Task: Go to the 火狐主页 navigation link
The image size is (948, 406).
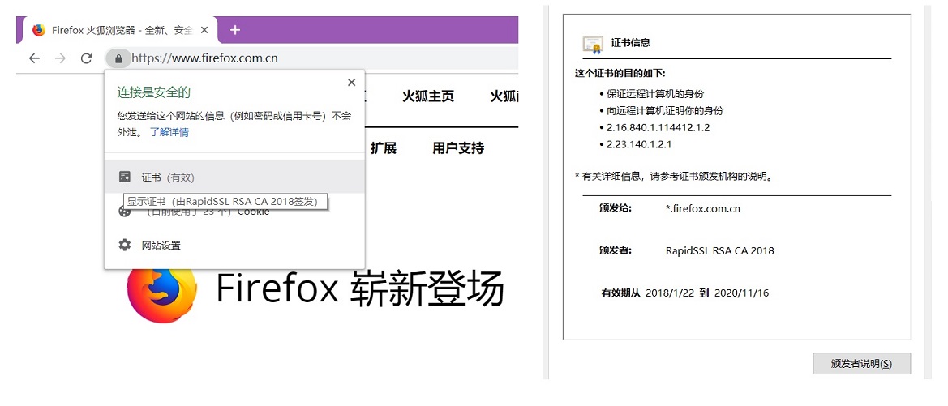Action: point(428,96)
